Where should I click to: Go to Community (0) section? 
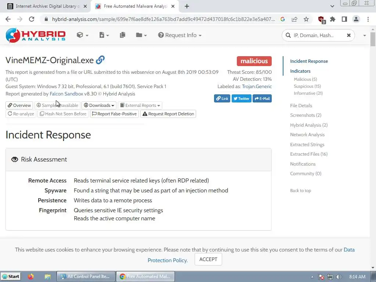[305, 173]
